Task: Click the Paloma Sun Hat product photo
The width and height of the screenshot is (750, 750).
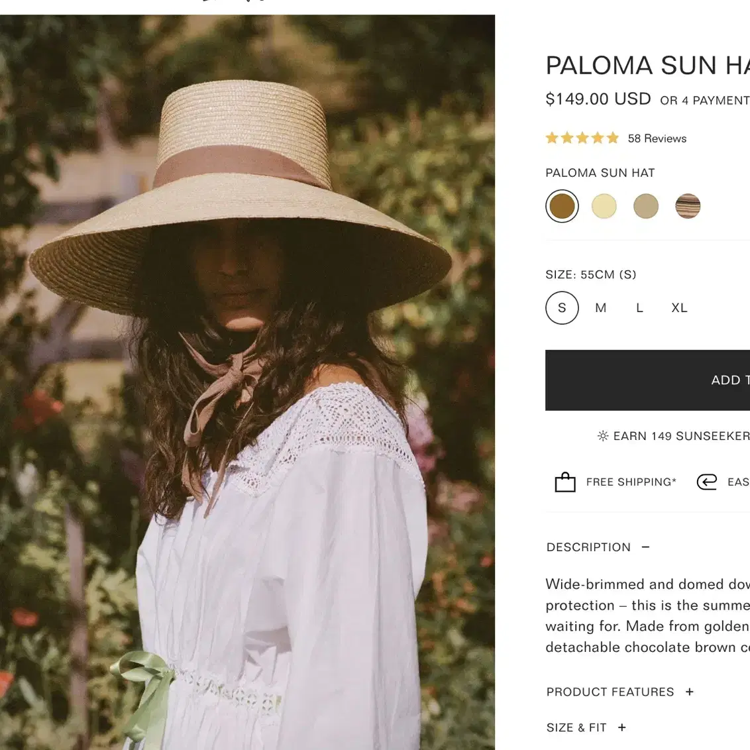Action: tap(247, 382)
